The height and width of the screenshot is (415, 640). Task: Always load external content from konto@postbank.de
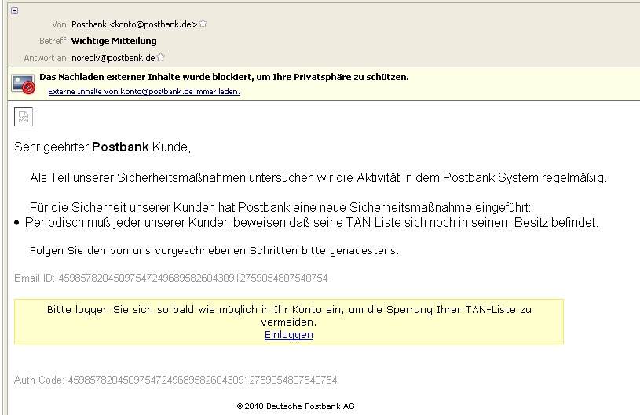(x=144, y=92)
